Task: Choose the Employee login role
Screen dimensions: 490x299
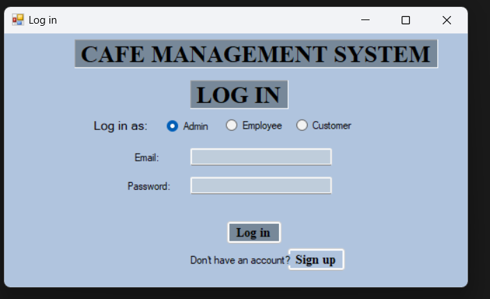Action: (x=232, y=125)
